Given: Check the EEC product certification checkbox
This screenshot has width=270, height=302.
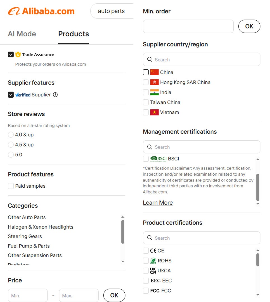Looking at the screenshot, I should tap(146, 281).
